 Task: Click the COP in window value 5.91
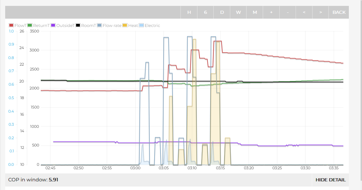click(53, 180)
